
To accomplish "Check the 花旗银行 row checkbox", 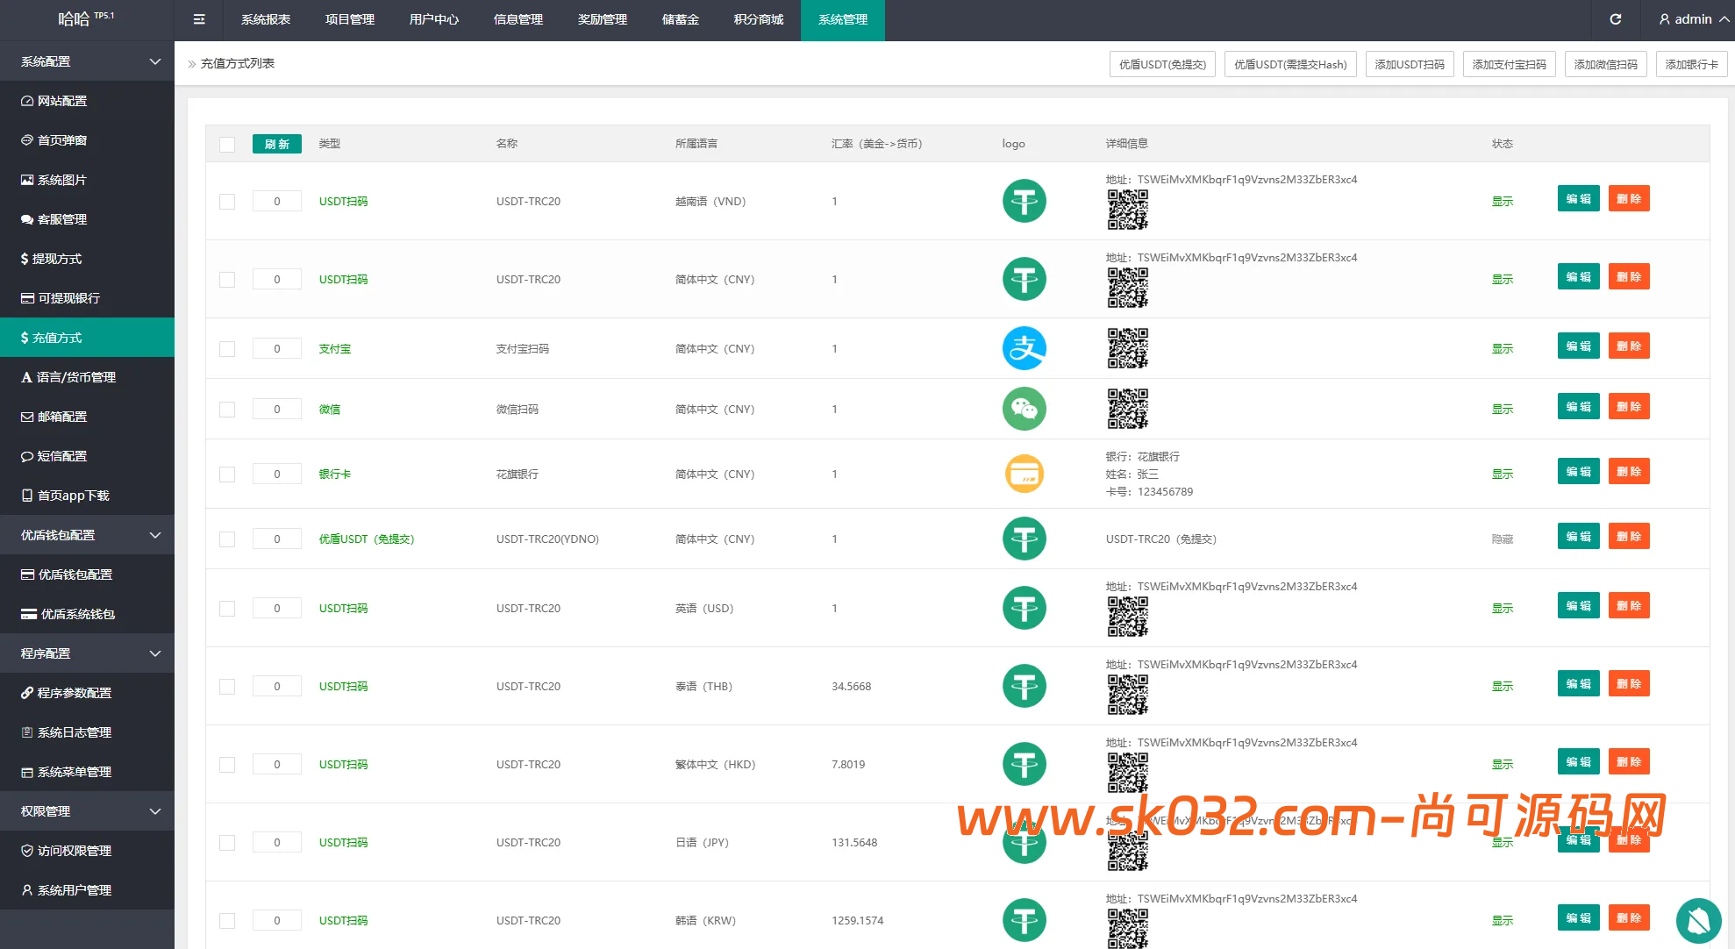I will pos(227,474).
